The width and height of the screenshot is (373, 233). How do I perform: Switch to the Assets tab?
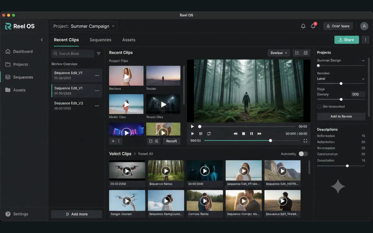129,40
